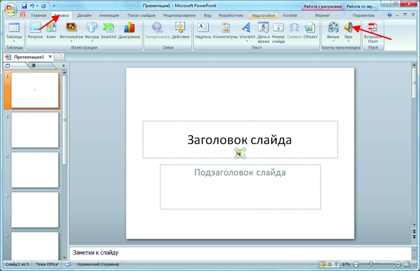Insert an Объект object

[x=310, y=28]
